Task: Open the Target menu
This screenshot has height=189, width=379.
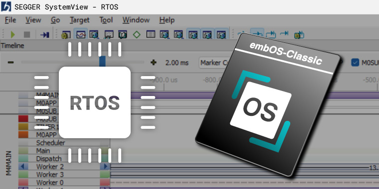Action: coord(79,20)
